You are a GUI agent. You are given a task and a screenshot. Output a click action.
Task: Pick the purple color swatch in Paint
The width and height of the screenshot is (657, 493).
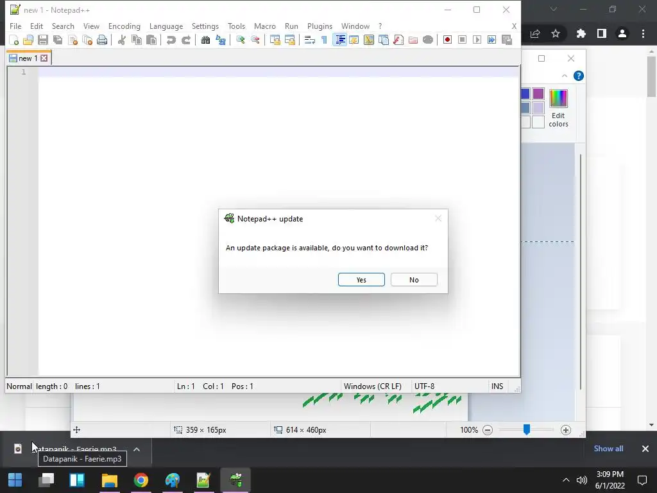538,94
